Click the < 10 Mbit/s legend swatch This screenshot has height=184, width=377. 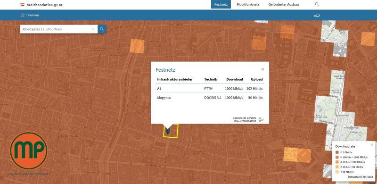(337, 172)
